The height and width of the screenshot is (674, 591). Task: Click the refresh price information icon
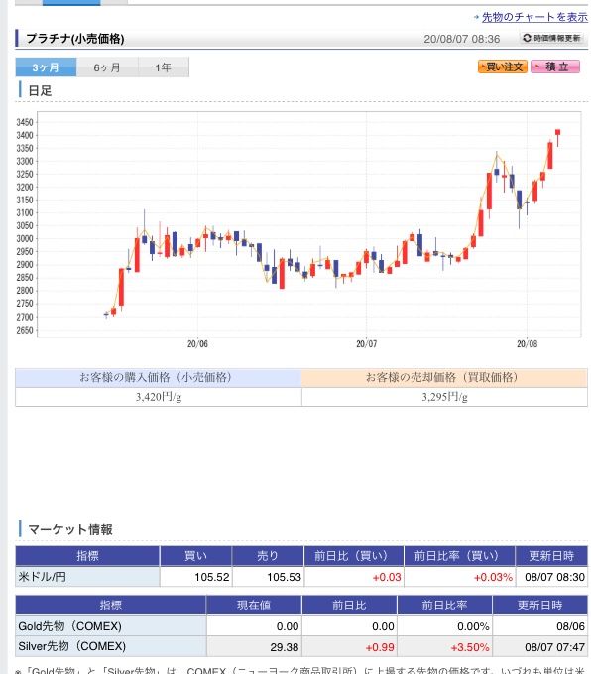(527, 38)
